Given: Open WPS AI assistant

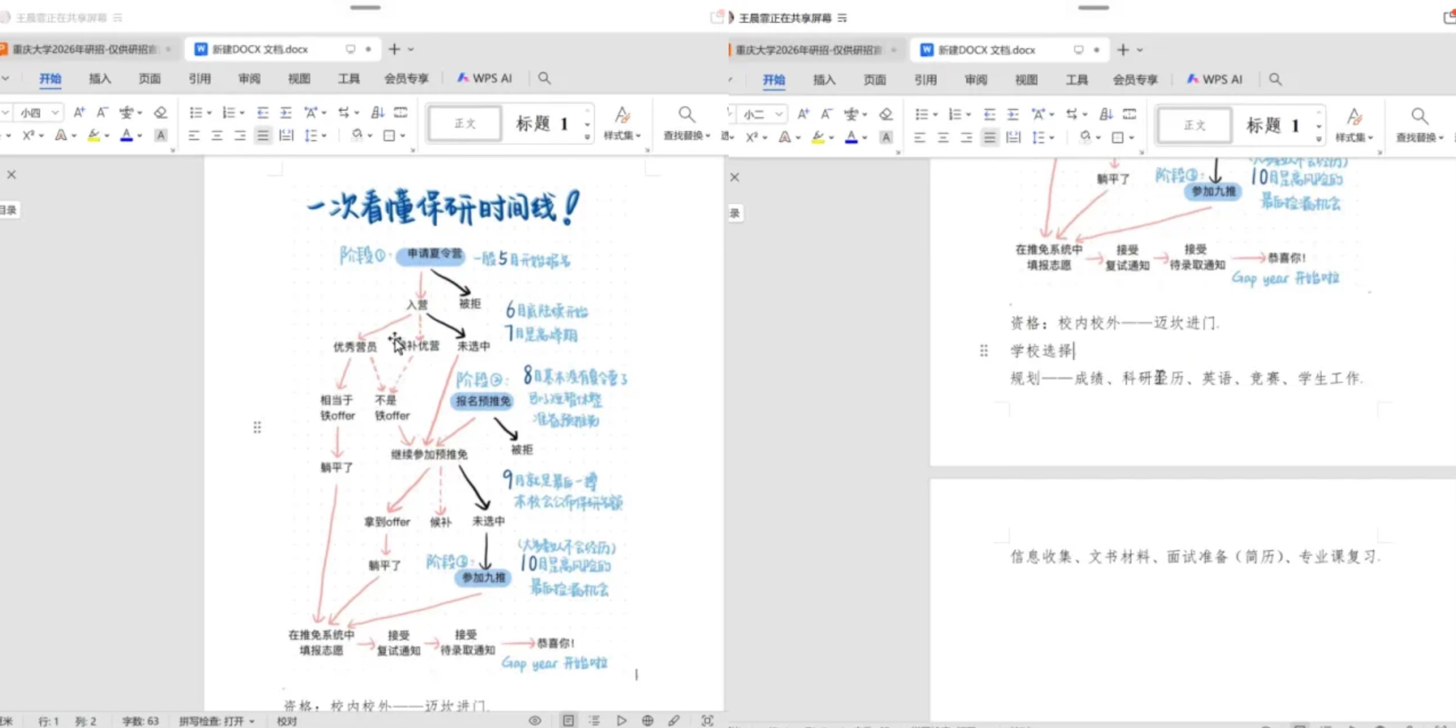Looking at the screenshot, I should [485, 79].
